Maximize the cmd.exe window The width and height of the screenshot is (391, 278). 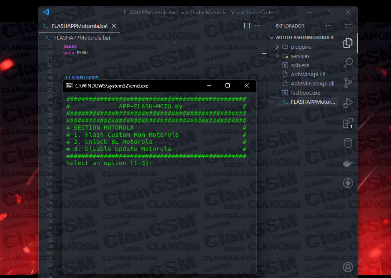(x=228, y=86)
